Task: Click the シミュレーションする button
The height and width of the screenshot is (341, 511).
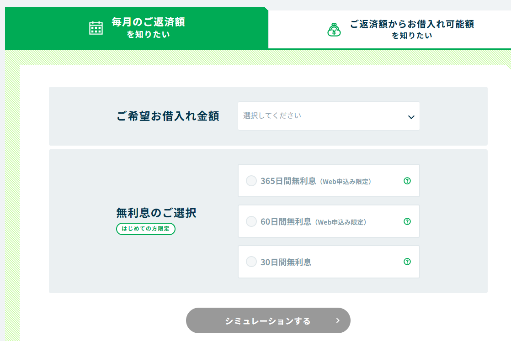Action: pyautogui.click(x=268, y=320)
